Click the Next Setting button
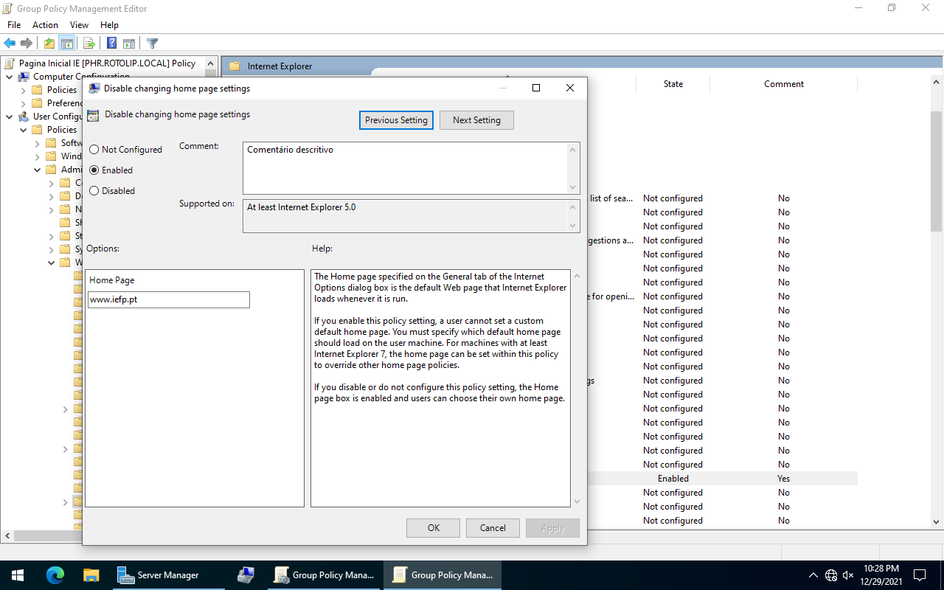This screenshot has width=944, height=590. coord(476,120)
